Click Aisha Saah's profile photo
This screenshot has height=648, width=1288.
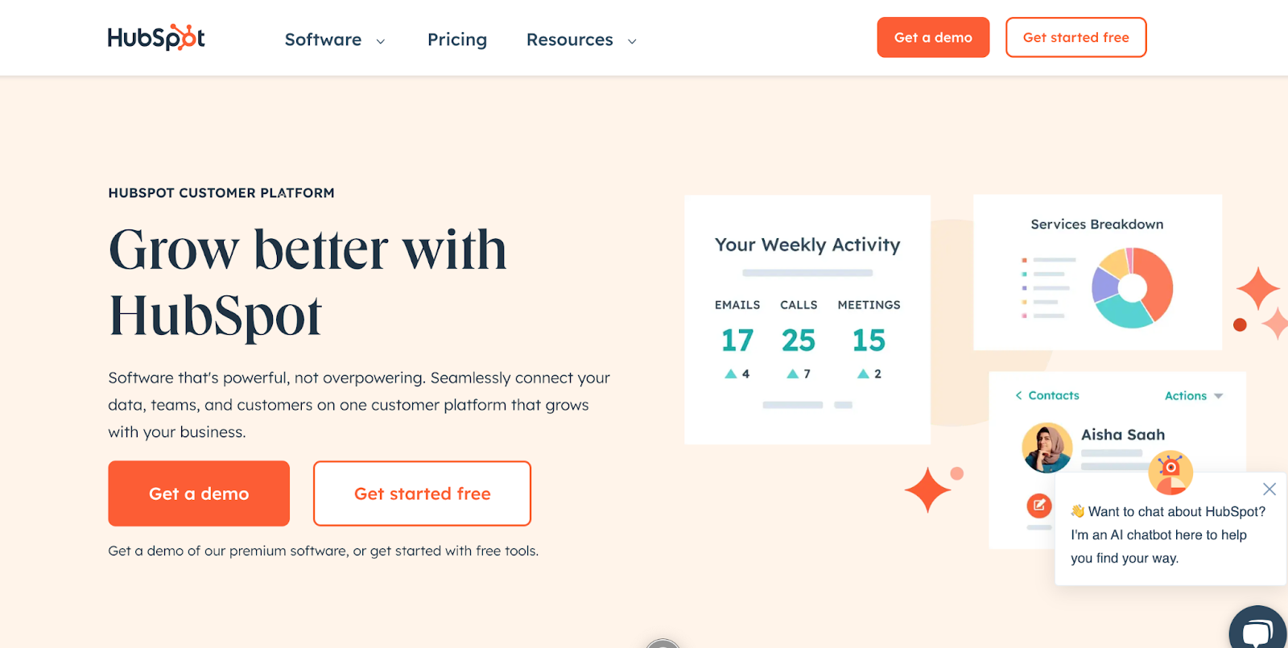coord(1046,448)
